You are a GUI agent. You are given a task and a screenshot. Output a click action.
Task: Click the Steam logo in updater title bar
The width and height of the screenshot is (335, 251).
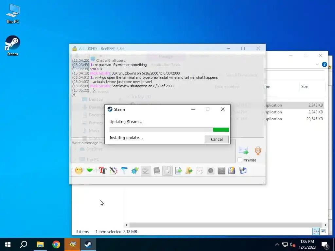[x=110, y=109]
